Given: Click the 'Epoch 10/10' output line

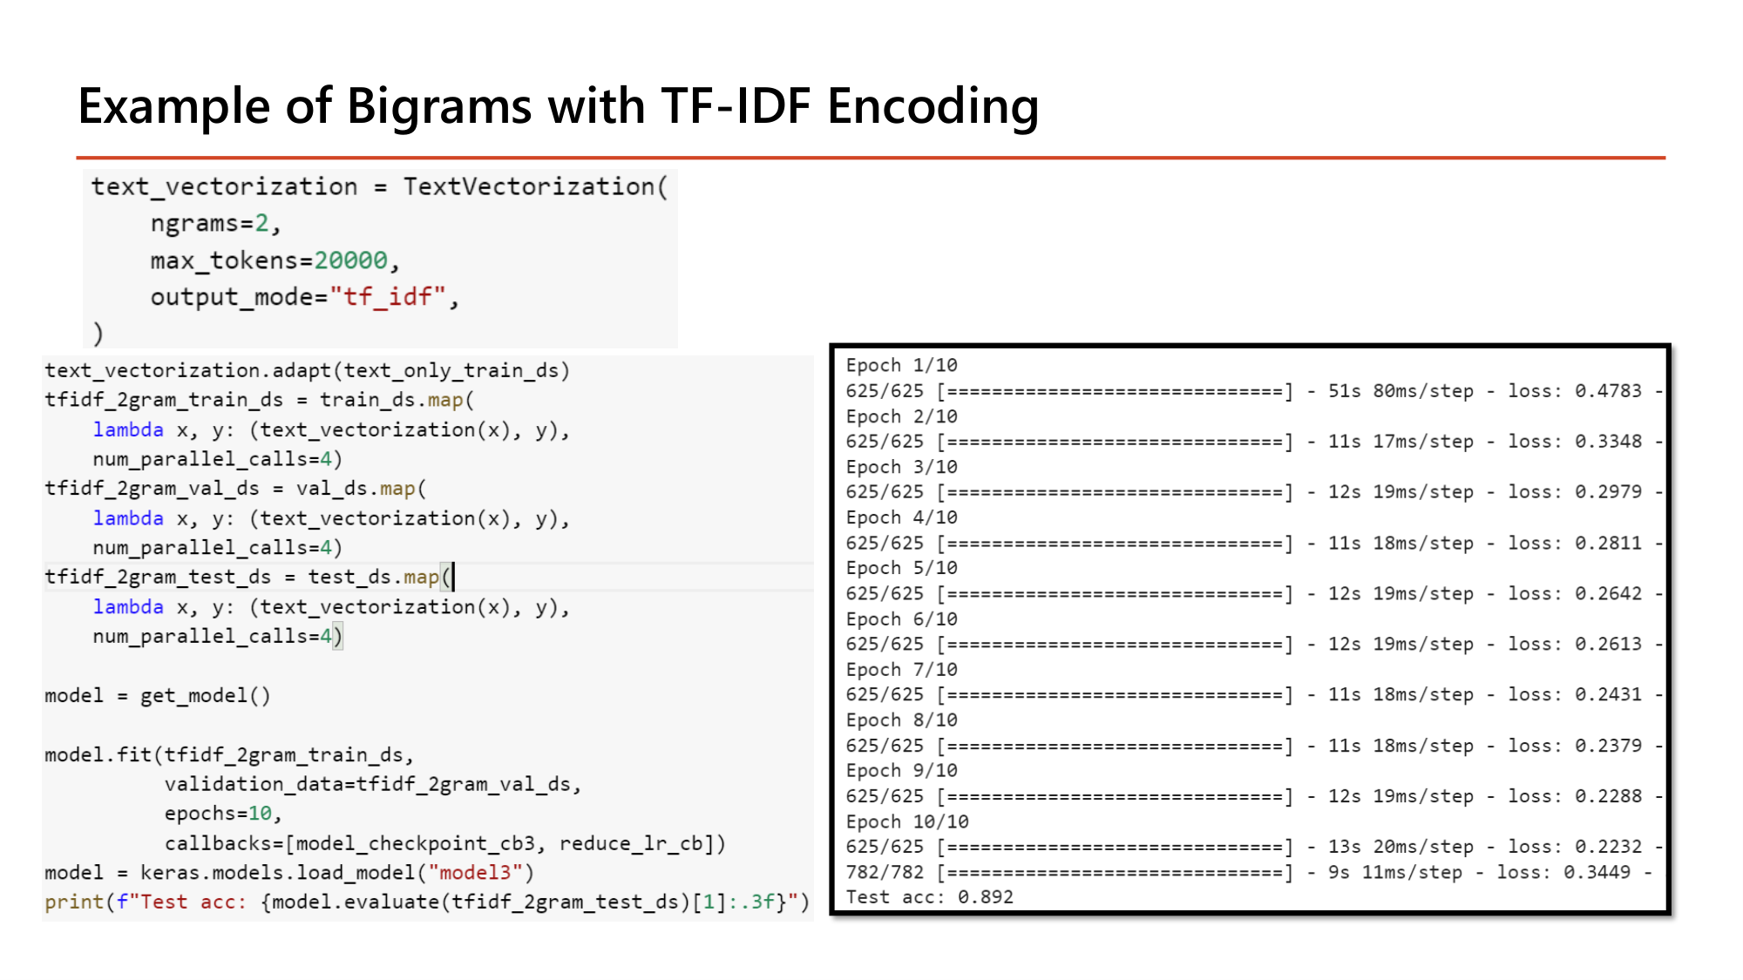Looking at the screenshot, I should coord(907,822).
